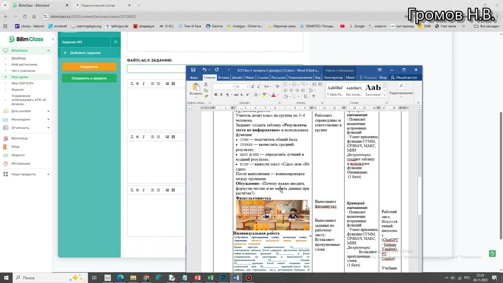Cut selection with the scissors icon
This screenshot has height=283, width=503.
(x=206, y=85)
